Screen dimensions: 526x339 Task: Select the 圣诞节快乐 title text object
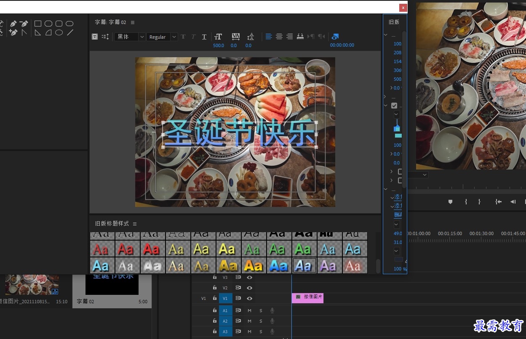[239, 134]
